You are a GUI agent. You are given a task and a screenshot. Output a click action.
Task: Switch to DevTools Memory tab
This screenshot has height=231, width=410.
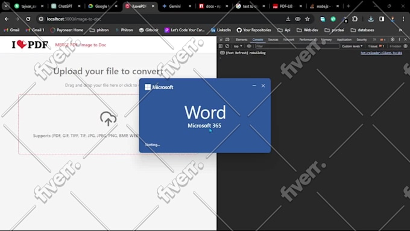click(x=326, y=39)
